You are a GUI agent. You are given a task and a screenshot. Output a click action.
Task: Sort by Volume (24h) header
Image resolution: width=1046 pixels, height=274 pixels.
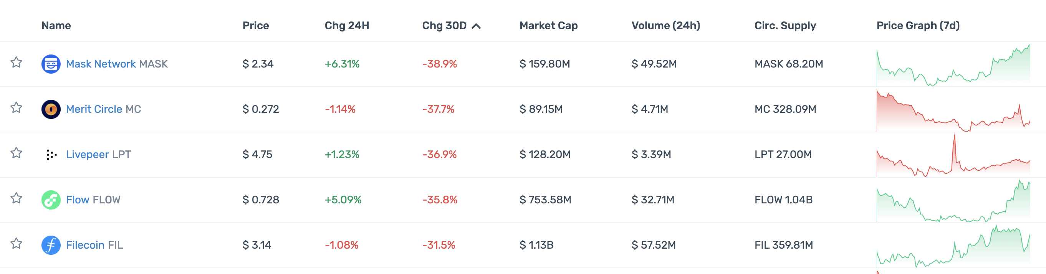coord(665,26)
